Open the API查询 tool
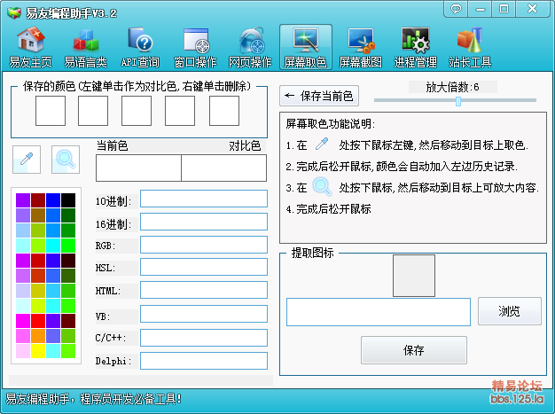This screenshot has height=414, width=555. coord(140,47)
